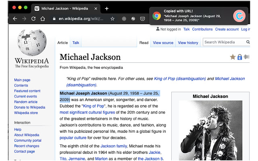Click the "Interaction" sidebar heading
Screen dimensions: 258x161
[22, 123]
